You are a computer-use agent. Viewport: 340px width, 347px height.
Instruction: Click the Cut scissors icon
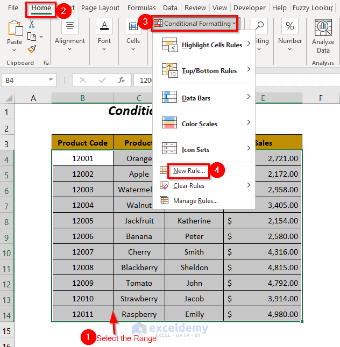[x=32, y=24]
